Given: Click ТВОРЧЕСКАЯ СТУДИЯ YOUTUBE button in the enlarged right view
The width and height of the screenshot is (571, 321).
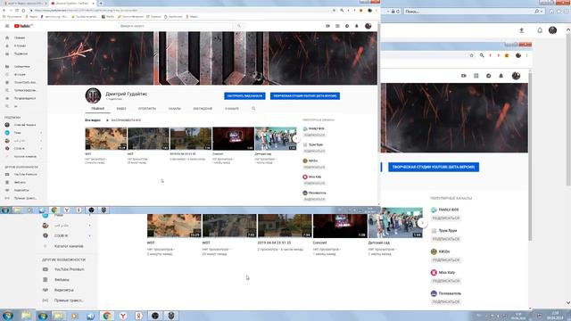Looking at the screenshot, I should [x=434, y=167].
